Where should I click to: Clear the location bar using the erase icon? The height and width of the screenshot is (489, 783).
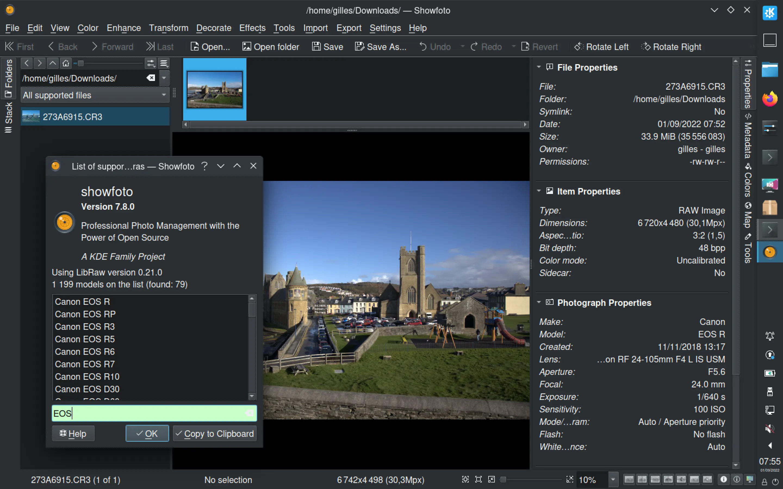pos(151,78)
